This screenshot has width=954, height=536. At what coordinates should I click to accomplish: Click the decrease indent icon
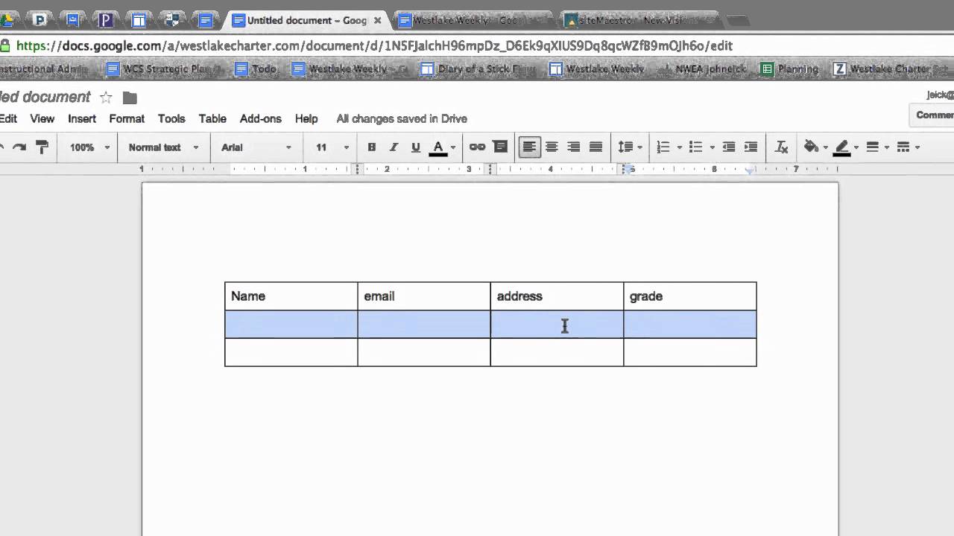coord(729,147)
